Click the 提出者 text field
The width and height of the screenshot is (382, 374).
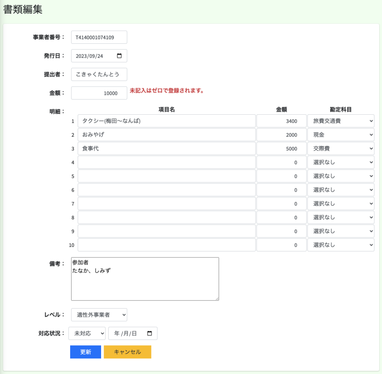(x=99, y=74)
